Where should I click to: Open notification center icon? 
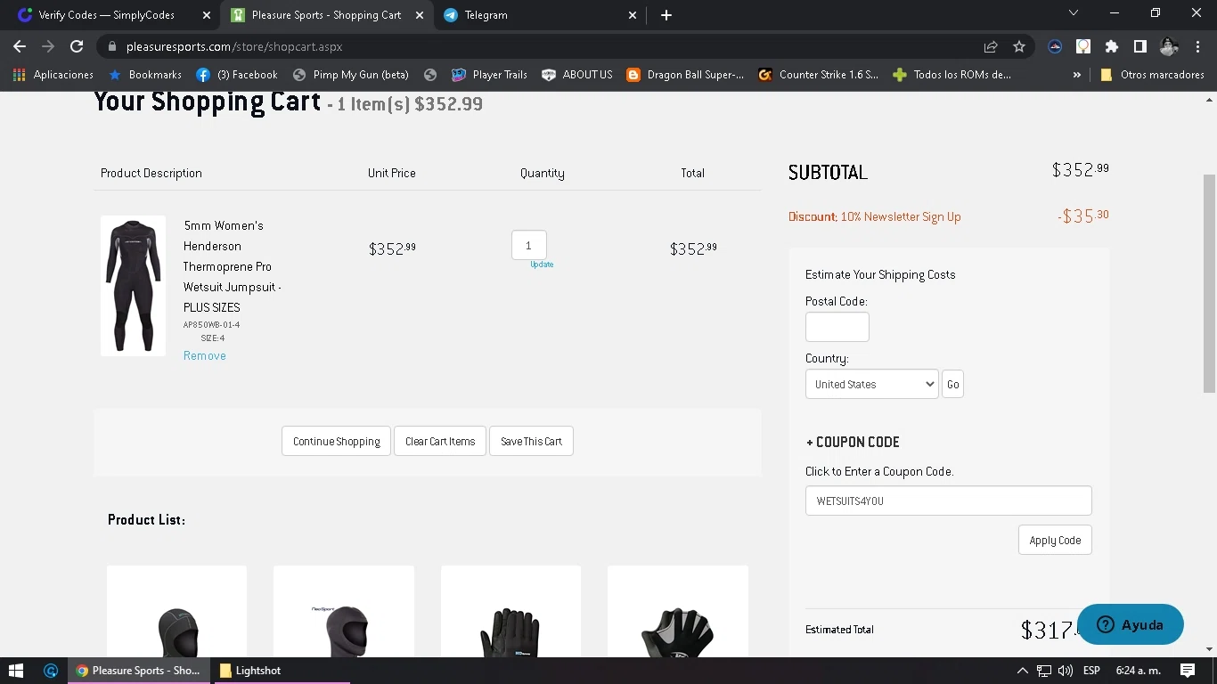click(x=1188, y=671)
